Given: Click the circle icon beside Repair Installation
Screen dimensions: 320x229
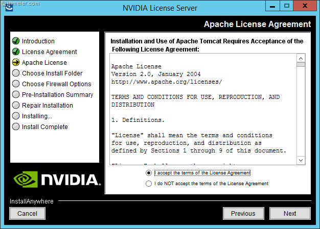Looking at the screenshot, I should click(16, 106).
